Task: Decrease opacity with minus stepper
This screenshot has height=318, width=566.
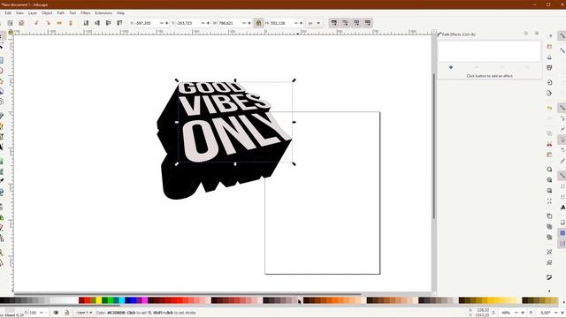Action: pyautogui.click(x=42, y=313)
